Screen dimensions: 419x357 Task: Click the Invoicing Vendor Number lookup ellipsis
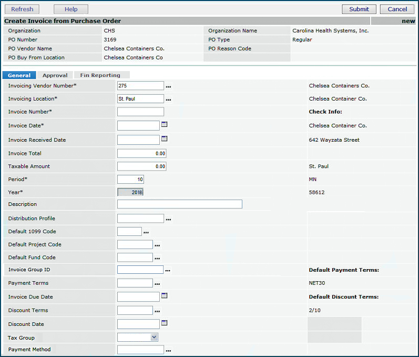tap(169, 86)
